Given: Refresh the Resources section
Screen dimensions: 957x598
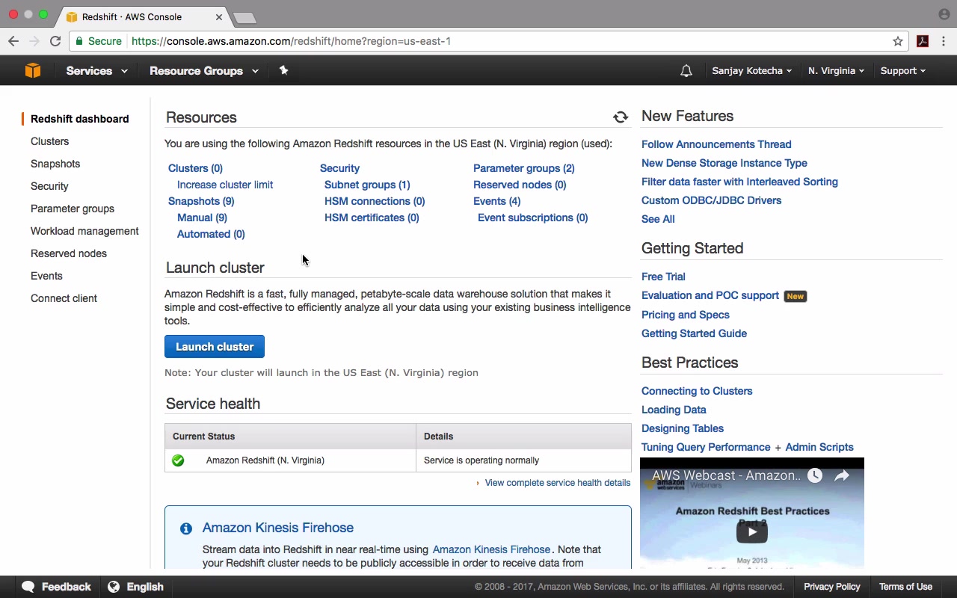Looking at the screenshot, I should (x=621, y=117).
